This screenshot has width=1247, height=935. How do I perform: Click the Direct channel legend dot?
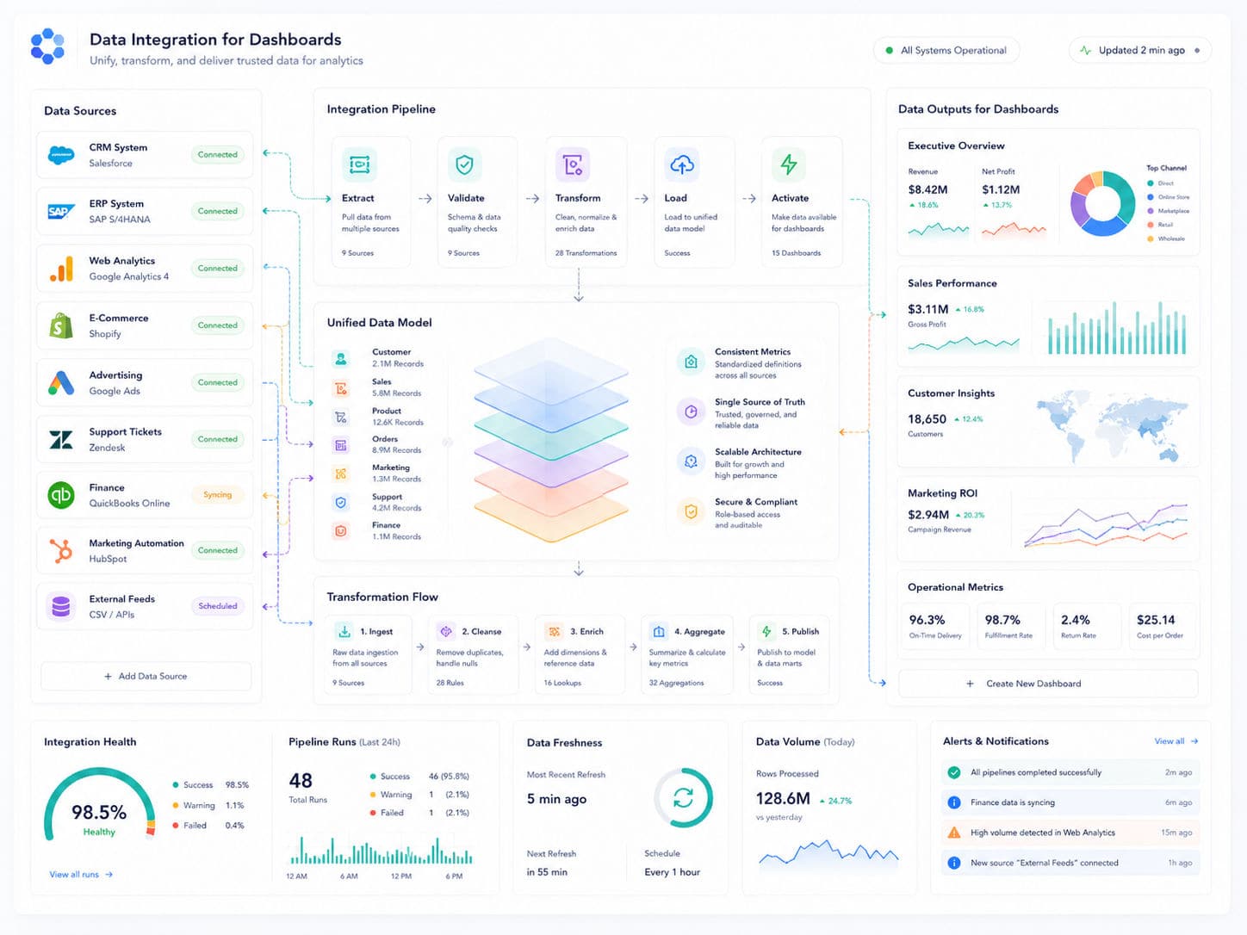click(x=1151, y=183)
